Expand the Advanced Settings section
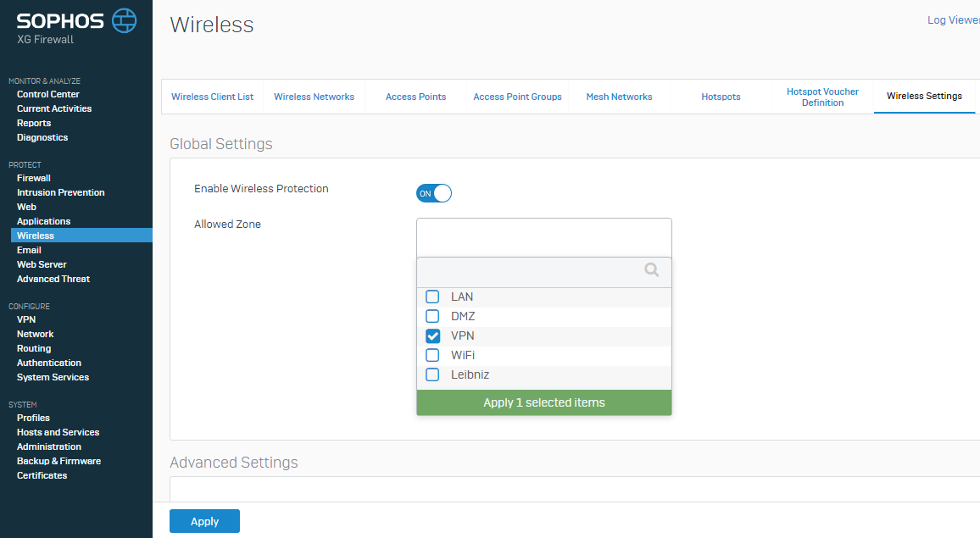The height and width of the screenshot is (538, 980). pyautogui.click(x=233, y=463)
